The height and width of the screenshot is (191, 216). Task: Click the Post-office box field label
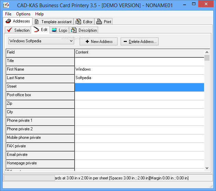point(40,96)
